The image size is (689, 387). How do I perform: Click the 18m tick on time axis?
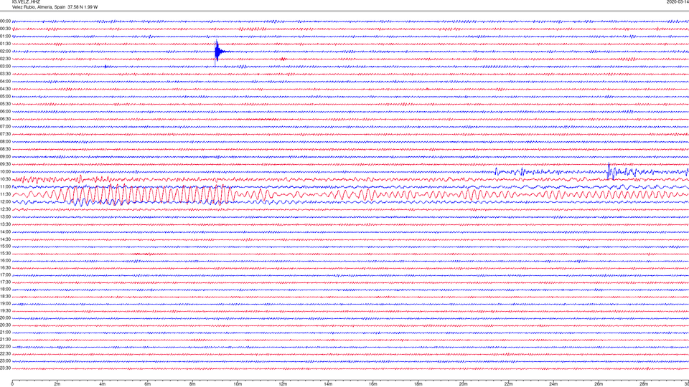[x=418, y=384]
